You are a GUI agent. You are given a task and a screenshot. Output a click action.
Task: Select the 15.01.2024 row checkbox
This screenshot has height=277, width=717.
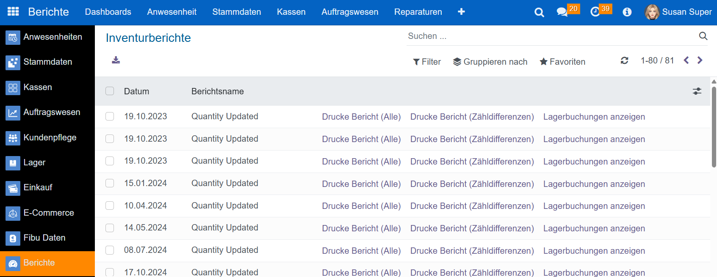[x=110, y=183]
